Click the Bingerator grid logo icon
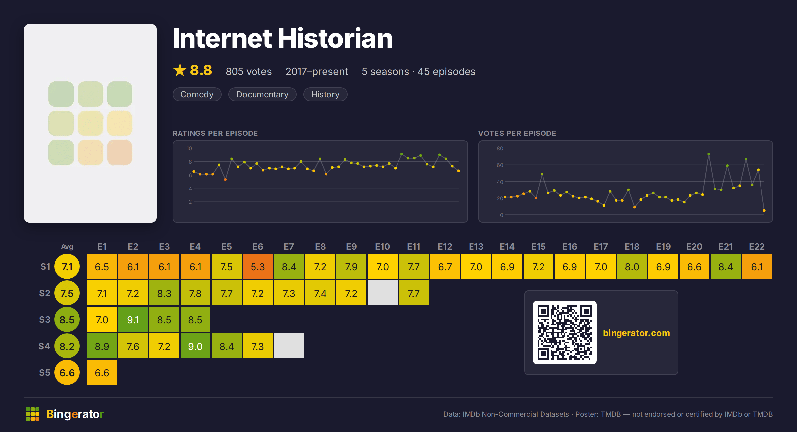The image size is (797, 432). coord(33,414)
